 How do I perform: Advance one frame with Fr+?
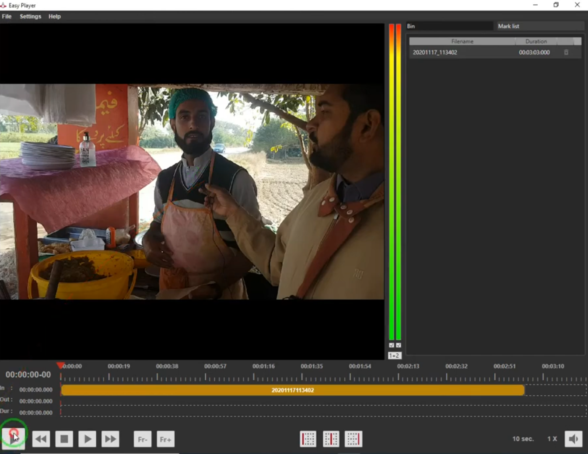[x=166, y=439]
